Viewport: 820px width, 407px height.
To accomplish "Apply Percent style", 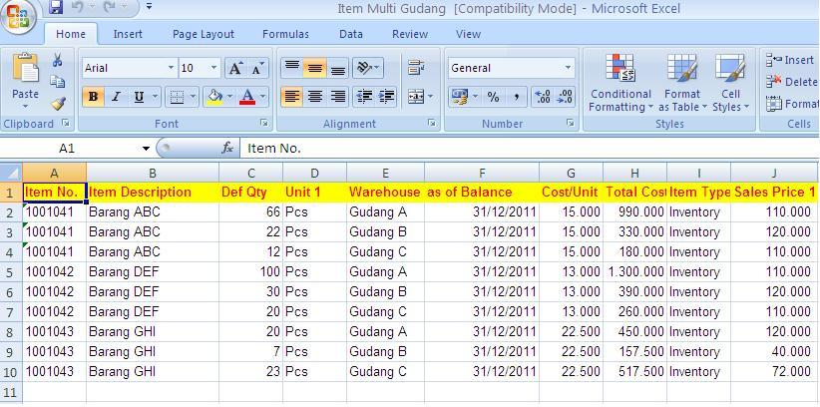I will (493, 97).
